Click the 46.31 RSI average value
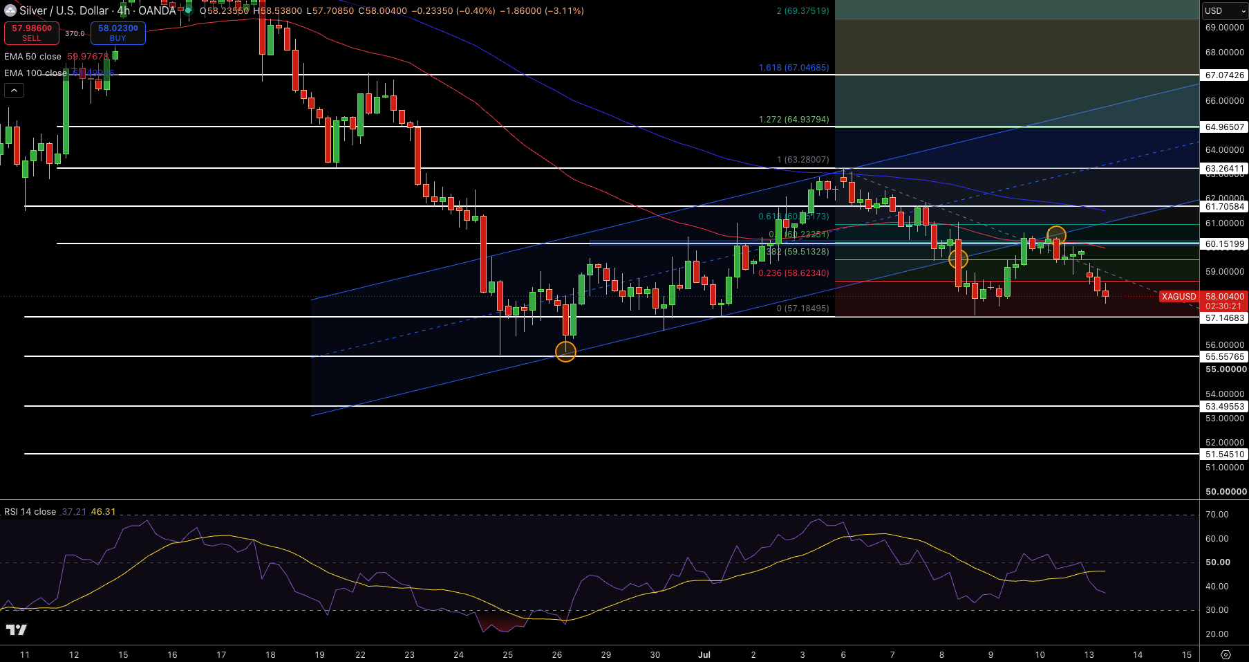Image resolution: width=1249 pixels, height=662 pixels. coord(103,512)
